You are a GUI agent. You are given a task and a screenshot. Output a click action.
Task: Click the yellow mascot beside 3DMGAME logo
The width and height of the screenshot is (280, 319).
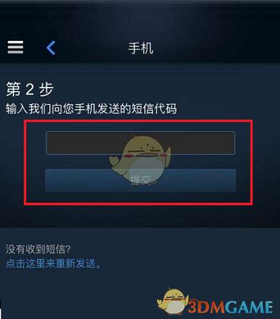(x=172, y=302)
